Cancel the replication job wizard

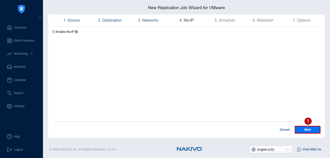[285, 130]
